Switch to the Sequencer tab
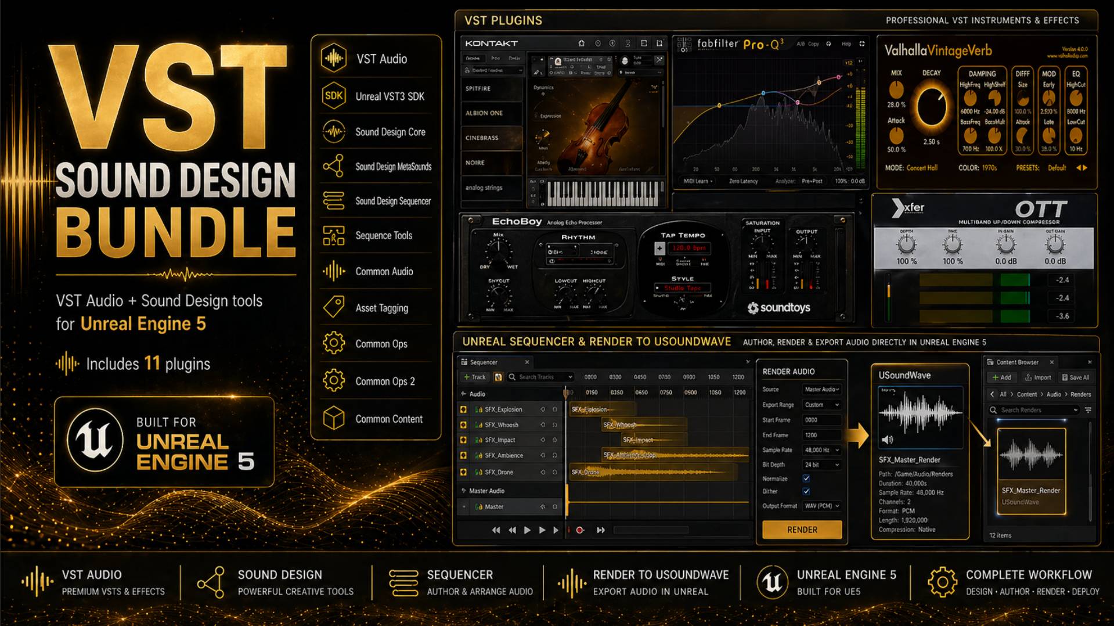Screen dimensions: 1114x626 pos(483,362)
